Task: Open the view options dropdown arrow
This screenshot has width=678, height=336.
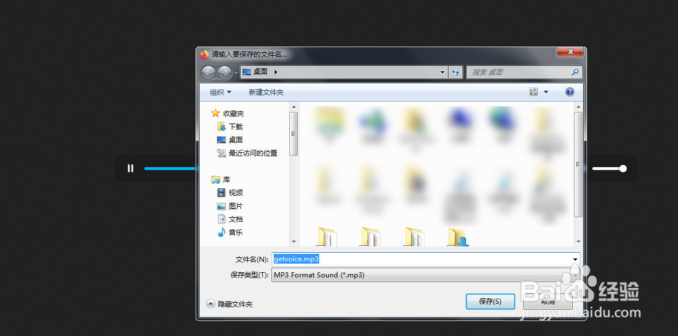Action: (x=546, y=91)
